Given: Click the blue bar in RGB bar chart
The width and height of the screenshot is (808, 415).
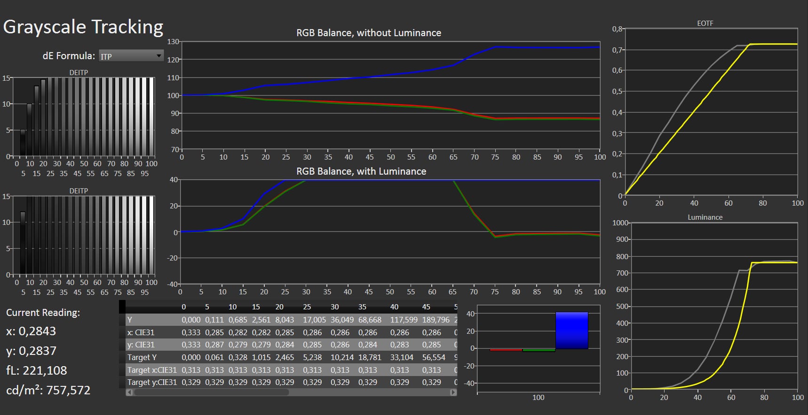Looking at the screenshot, I should [571, 330].
